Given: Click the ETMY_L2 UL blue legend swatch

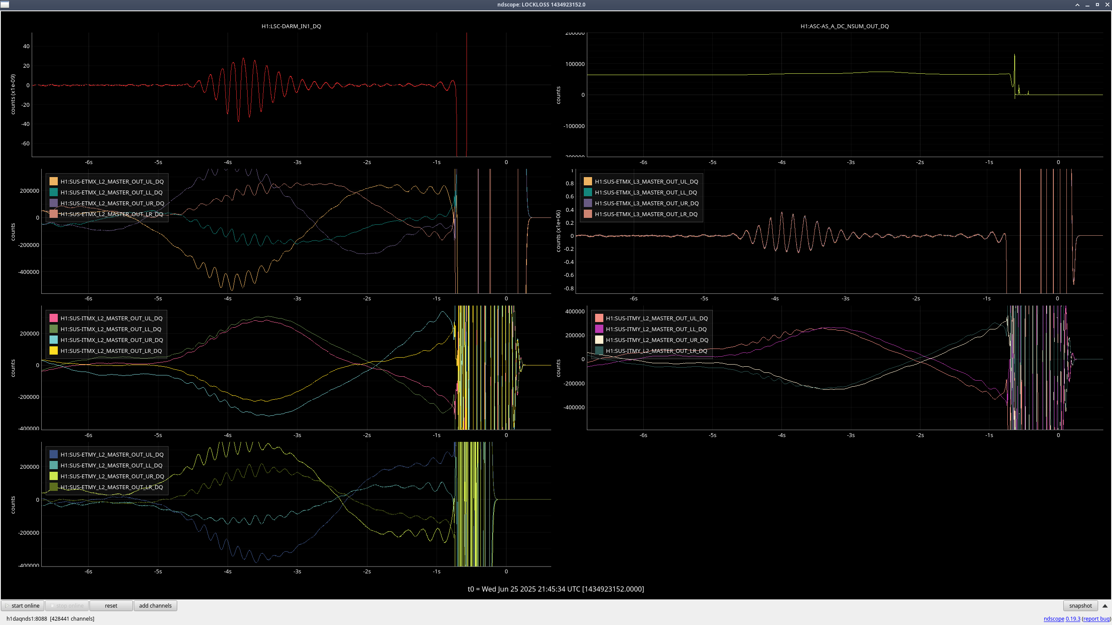Looking at the screenshot, I should [x=53, y=454].
